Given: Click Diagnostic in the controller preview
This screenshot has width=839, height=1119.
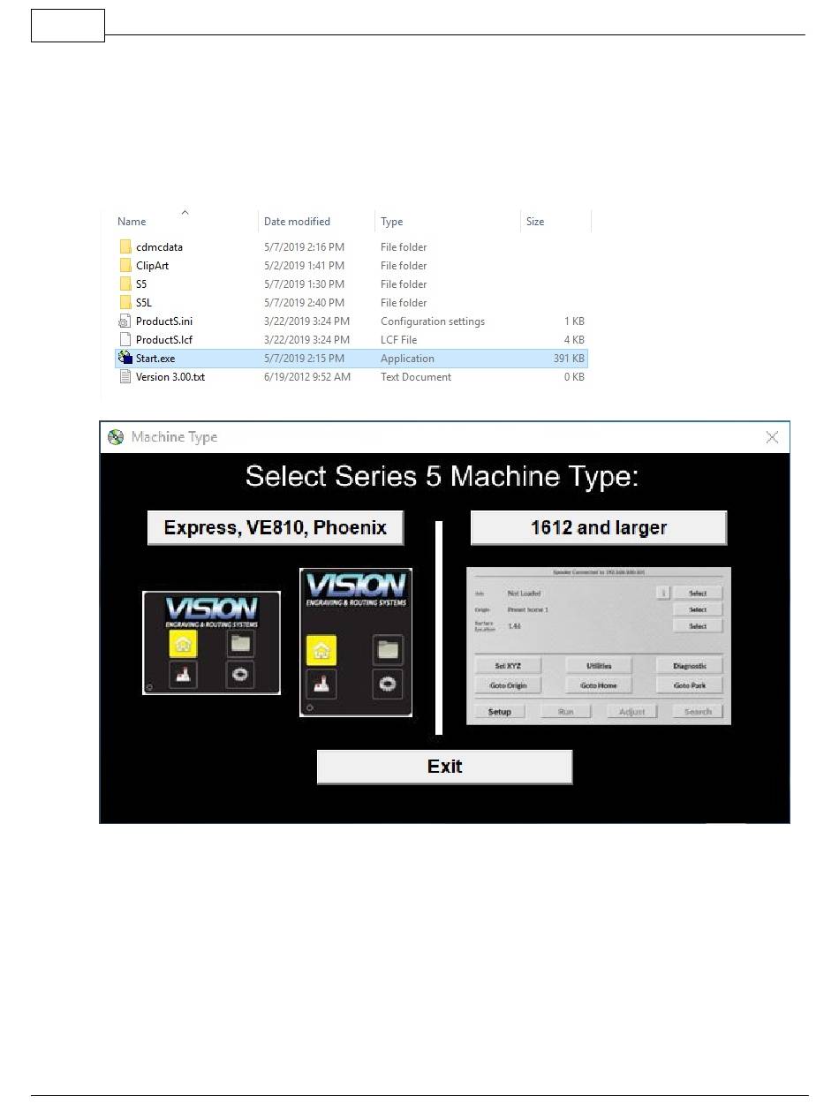Looking at the screenshot, I should [690, 666].
